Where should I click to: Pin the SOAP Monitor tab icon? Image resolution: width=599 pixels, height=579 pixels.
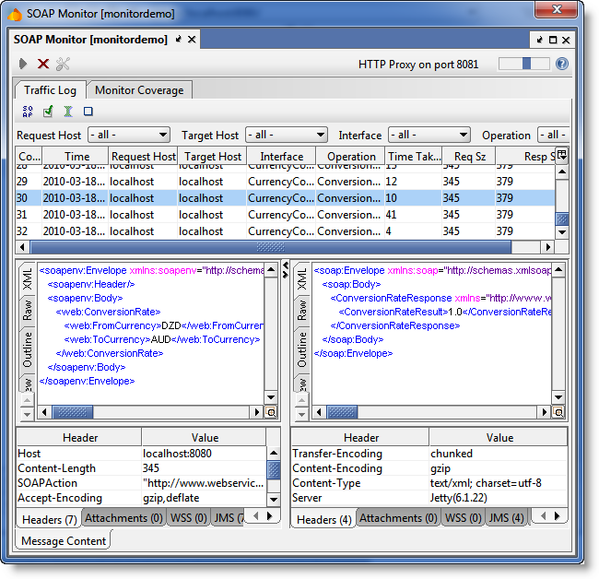178,39
